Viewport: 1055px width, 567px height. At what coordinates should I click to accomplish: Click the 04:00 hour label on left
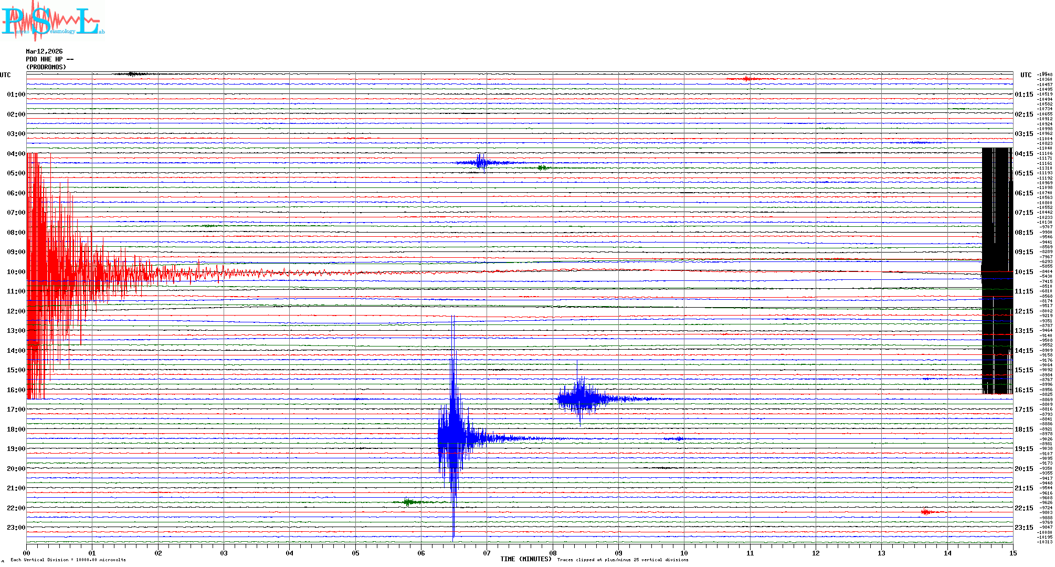pyautogui.click(x=16, y=154)
